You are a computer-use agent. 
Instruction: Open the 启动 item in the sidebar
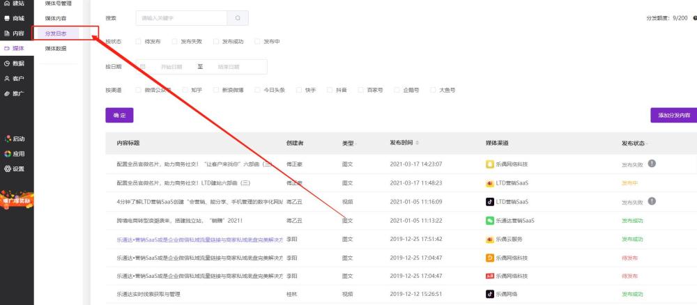pos(15,139)
